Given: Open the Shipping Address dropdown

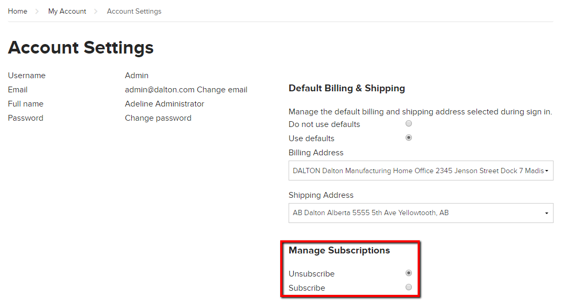Looking at the screenshot, I should point(420,213).
